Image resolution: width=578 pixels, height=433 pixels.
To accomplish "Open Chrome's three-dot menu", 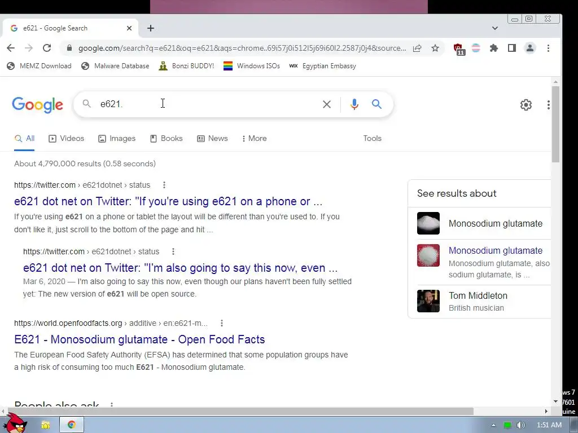I will click(548, 48).
